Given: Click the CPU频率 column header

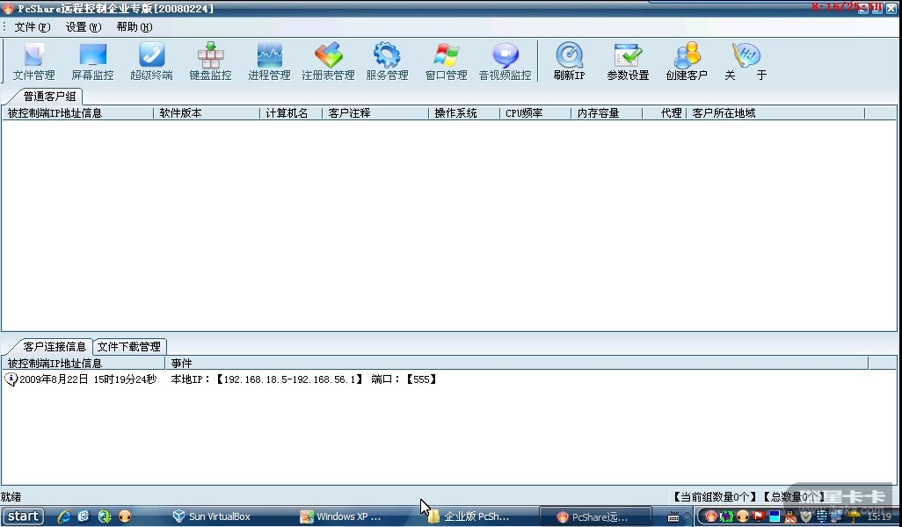Looking at the screenshot, I should click(x=535, y=113).
